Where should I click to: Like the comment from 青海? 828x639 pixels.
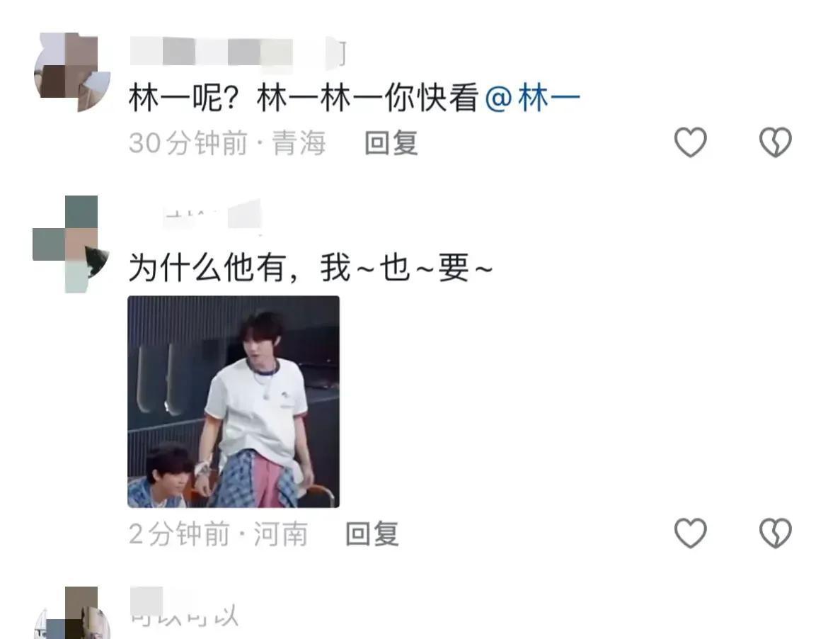coord(690,142)
